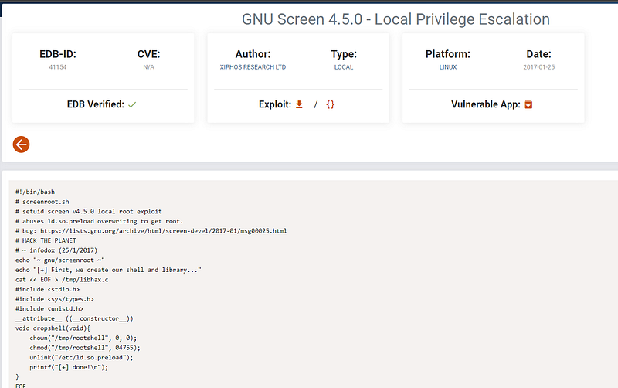The width and height of the screenshot is (618, 388).
Task: Click the setuid screen v4.5.0 comment line
Action: click(x=89, y=211)
